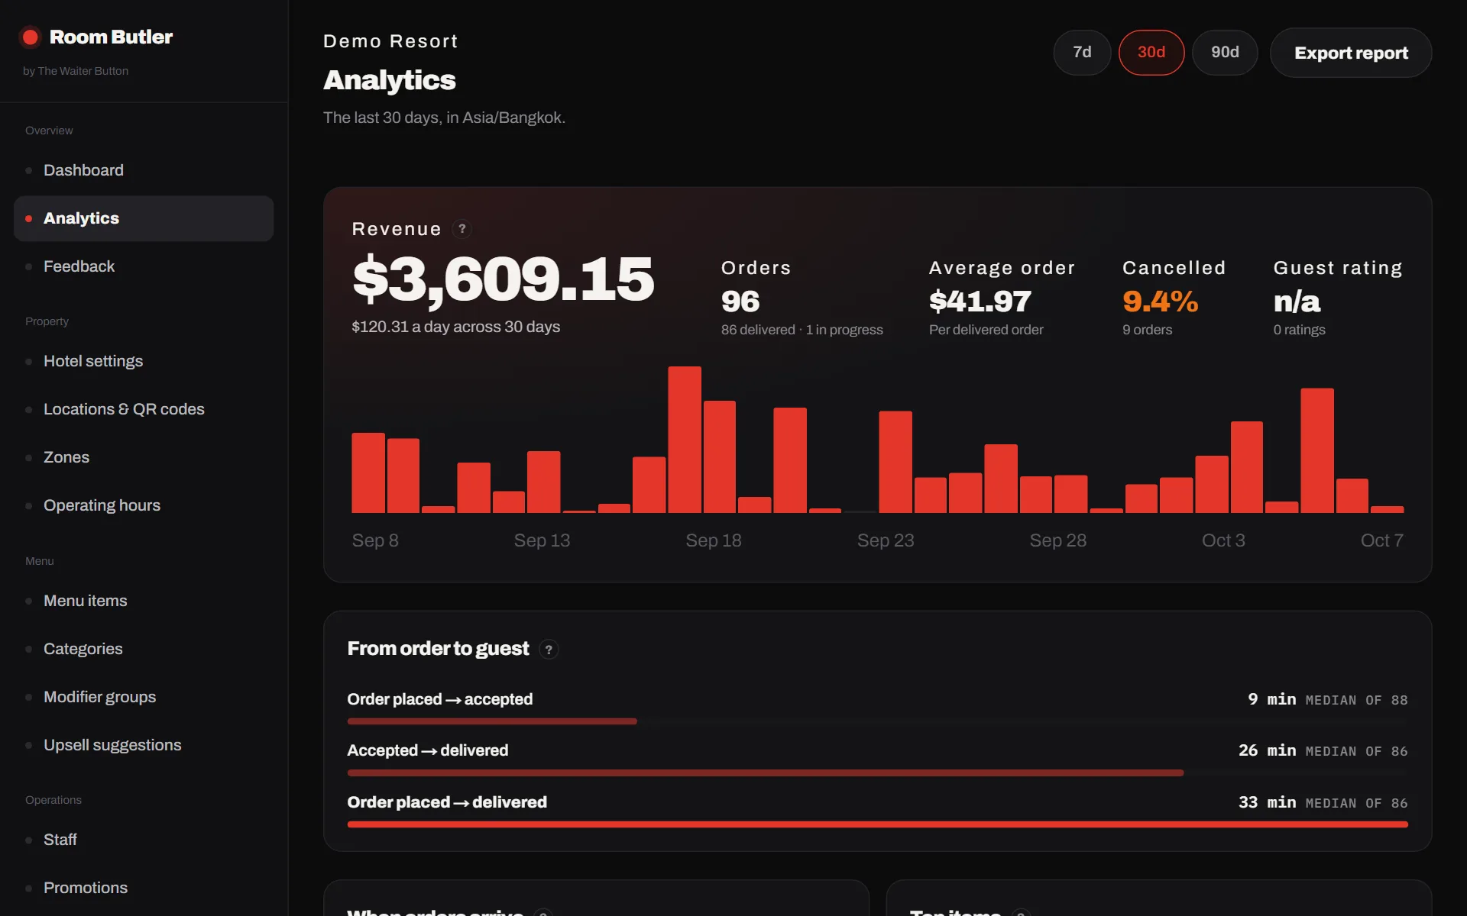The height and width of the screenshot is (916, 1467).
Task: Click the tallest revenue bar near Sep 18
Action: (685, 440)
